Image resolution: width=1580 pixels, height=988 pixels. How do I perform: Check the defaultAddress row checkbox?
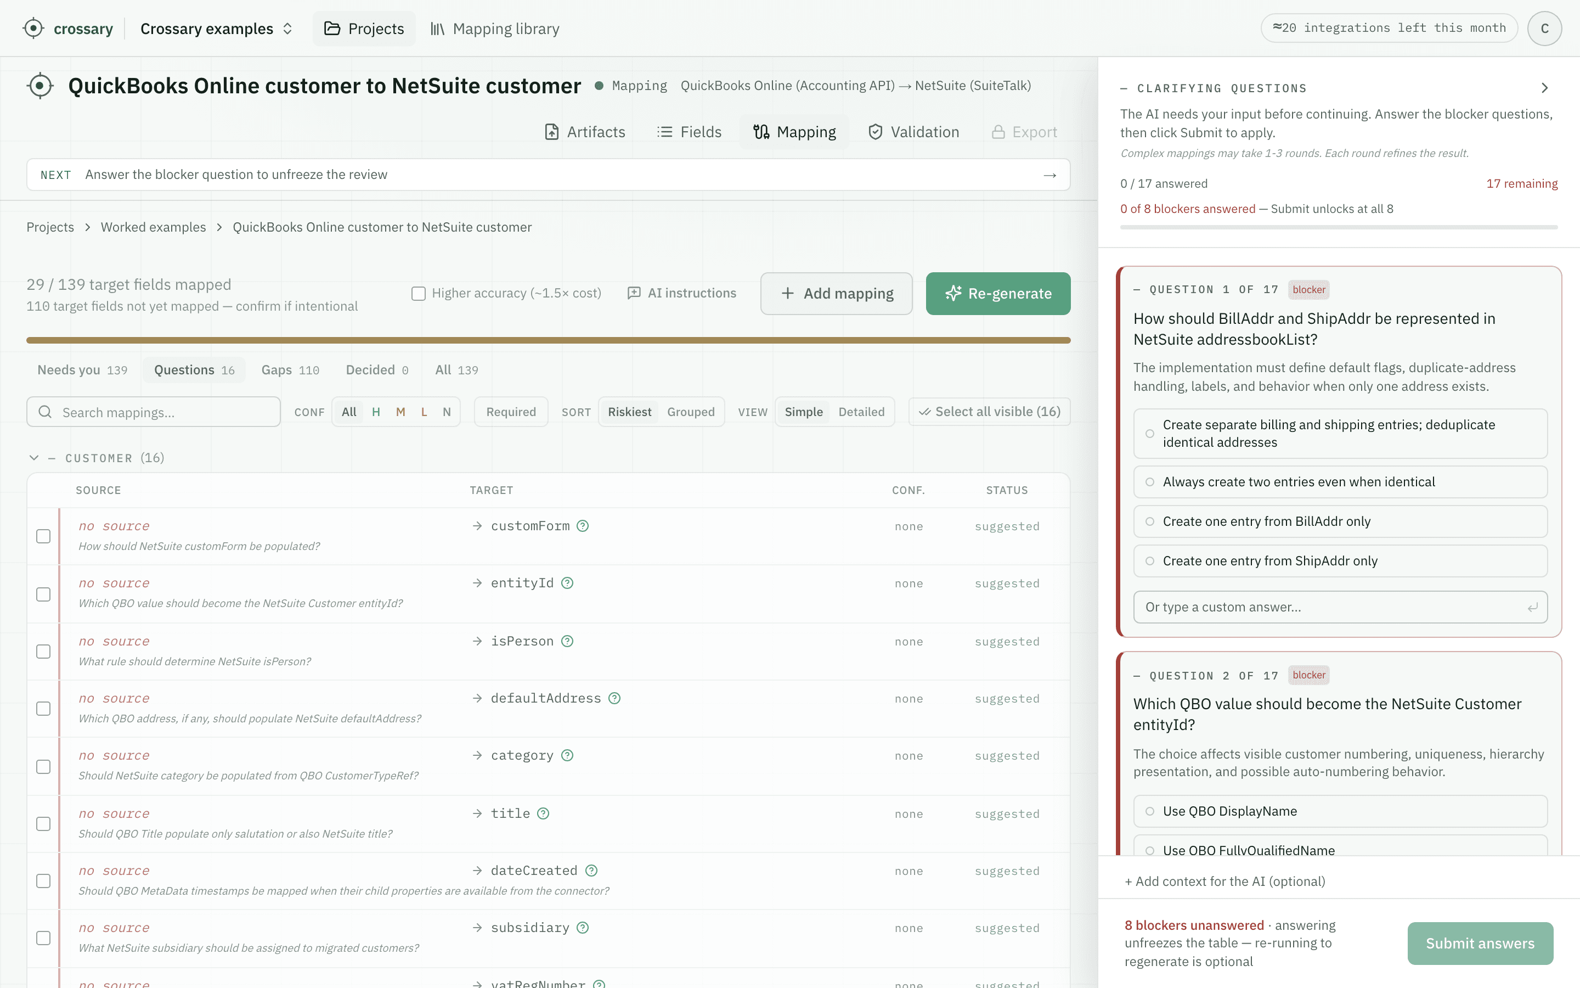tap(43, 708)
